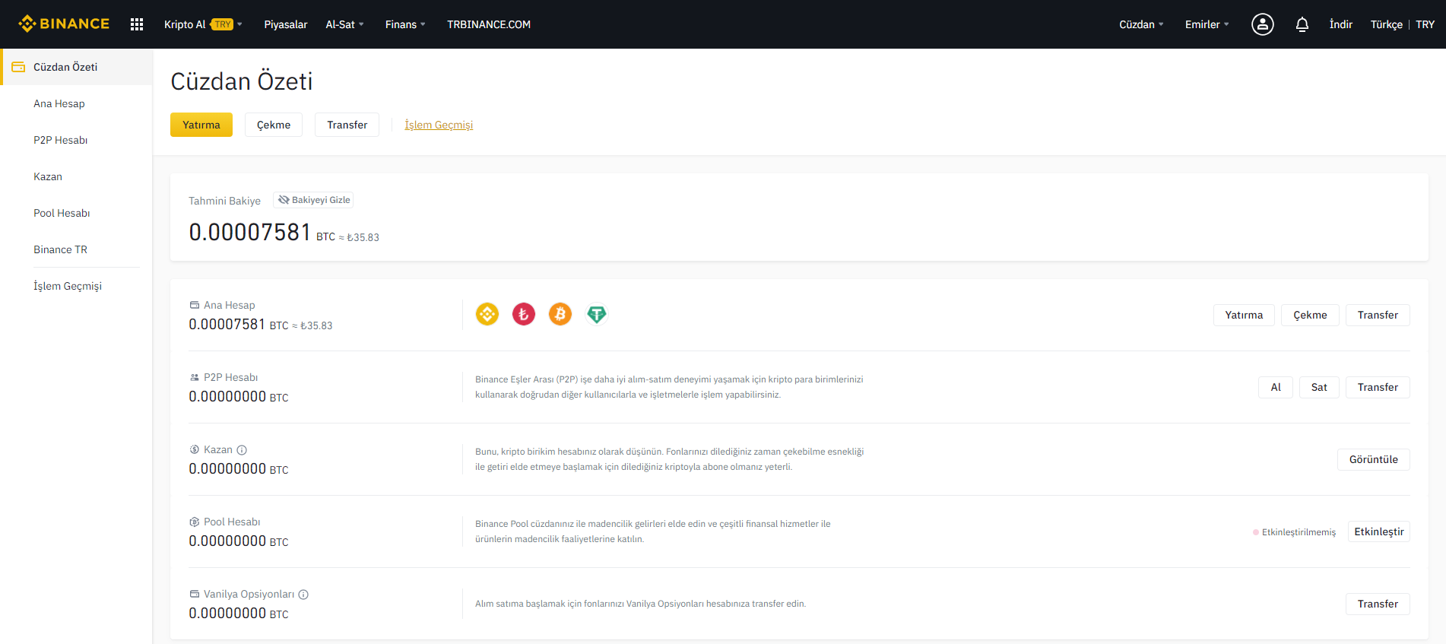Viewport: 1446px width, 644px height.
Task: Open the notifications bell icon
Action: [1302, 24]
